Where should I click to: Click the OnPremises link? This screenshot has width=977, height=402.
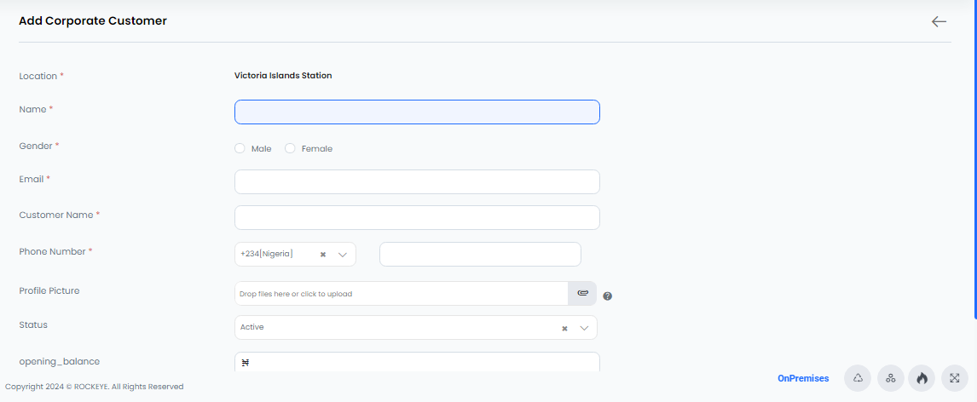coord(803,378)
